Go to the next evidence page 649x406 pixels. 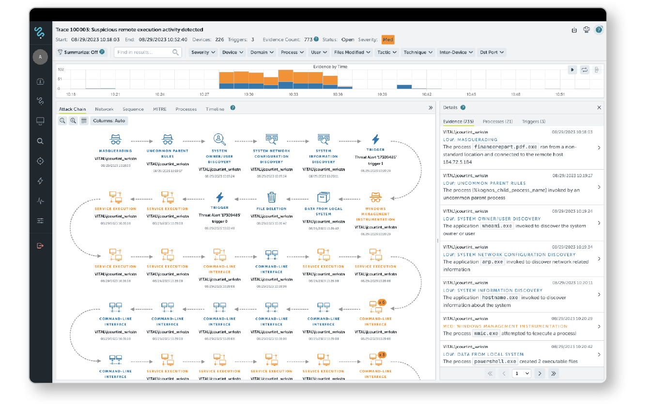(x=540, y=373)
